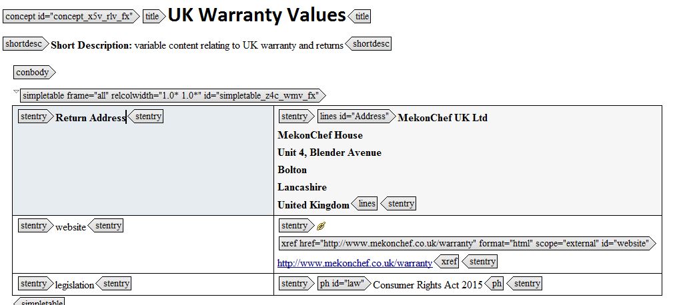Click the Return Address cell text
The image size is (677, 305).
click(x=90, y=118)
